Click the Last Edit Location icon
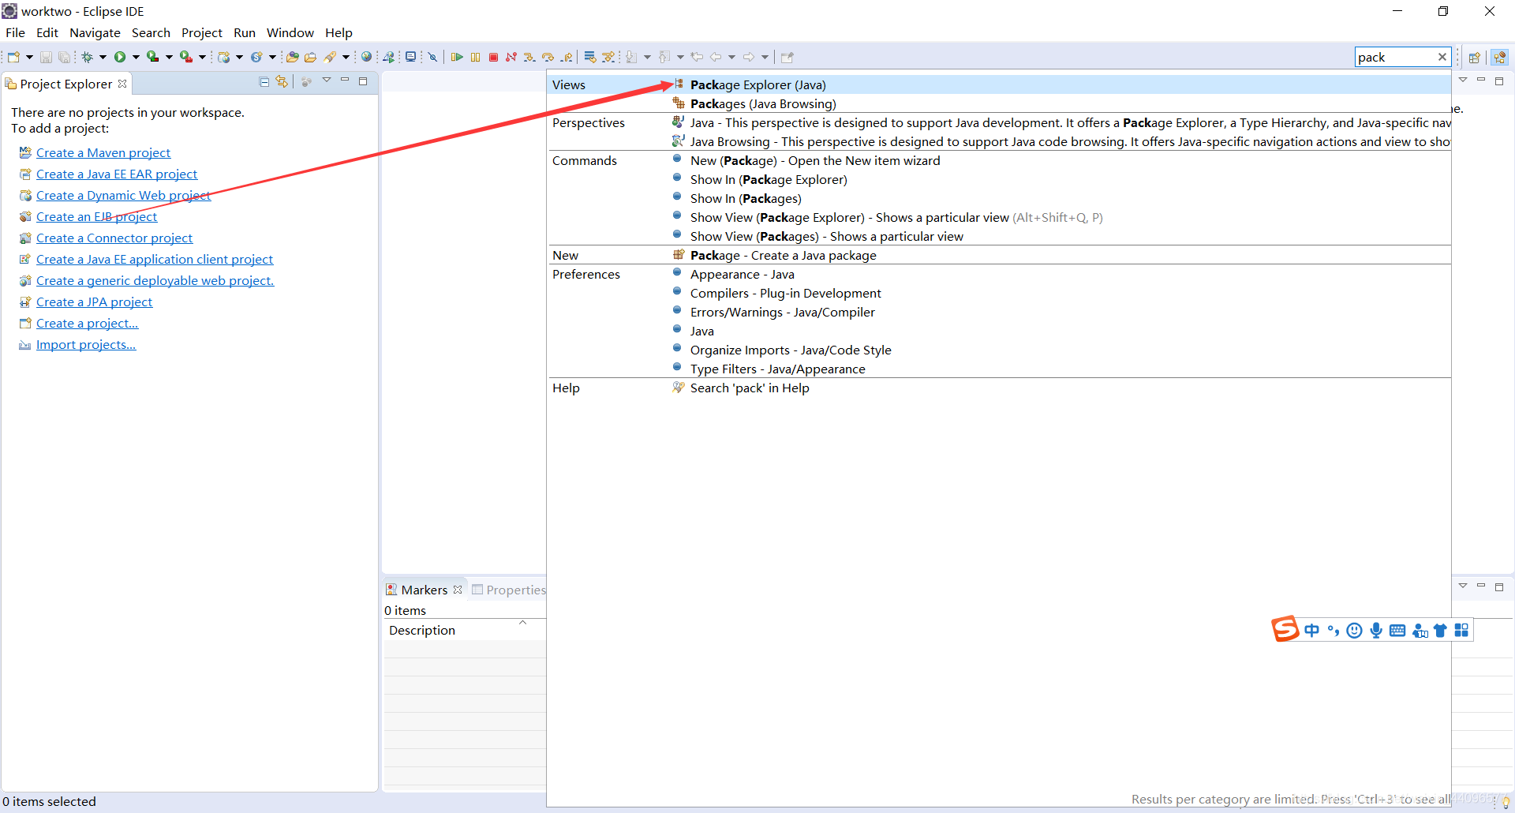This screenshot has height=813, width=1515. pos(697,57)
